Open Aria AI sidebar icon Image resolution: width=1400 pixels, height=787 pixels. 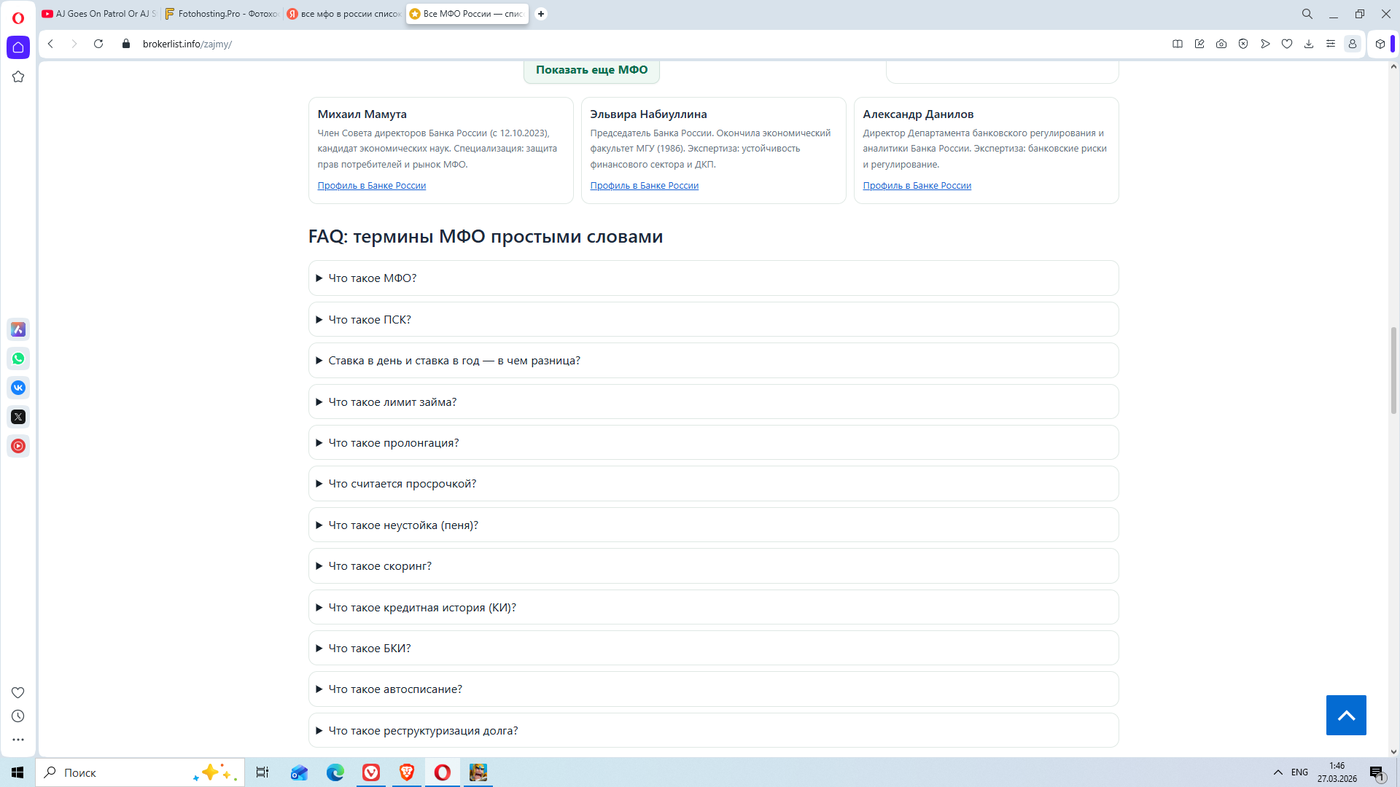pyautogui.click(x=18, y=329)
